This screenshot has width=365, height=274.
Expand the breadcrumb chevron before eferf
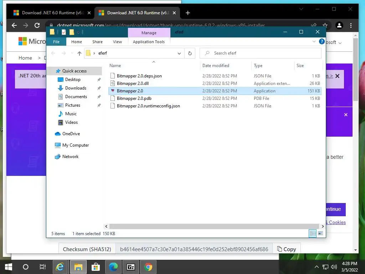coord(94,54)
